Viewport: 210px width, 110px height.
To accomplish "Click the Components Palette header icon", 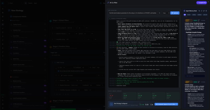I will tap(11, 17).
